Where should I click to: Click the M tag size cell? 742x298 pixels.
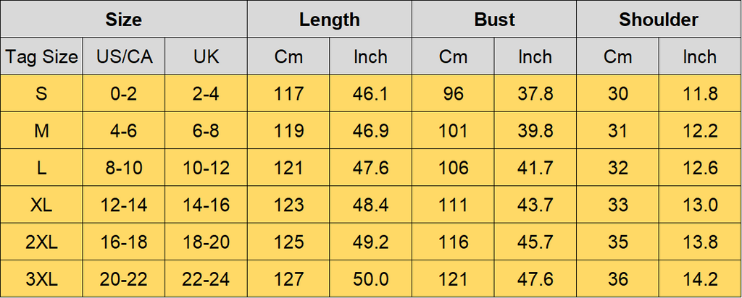[41, 131]
